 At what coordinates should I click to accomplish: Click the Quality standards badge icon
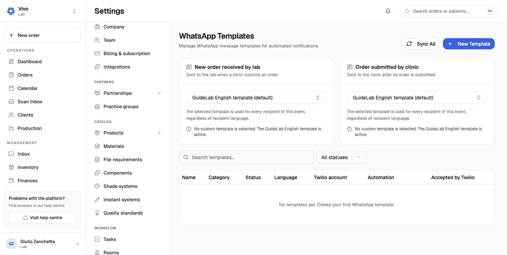click(x=97, y=213)
